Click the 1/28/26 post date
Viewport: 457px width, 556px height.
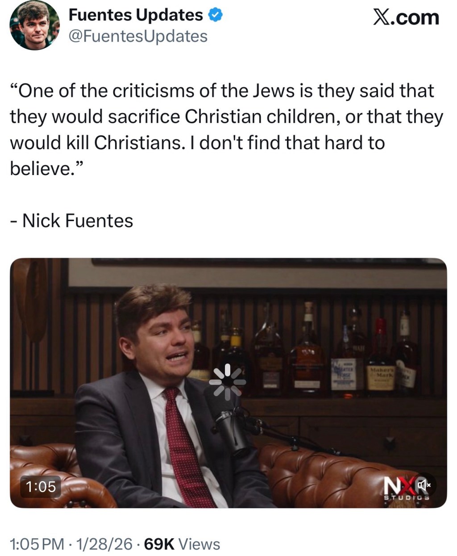[104, 544]
